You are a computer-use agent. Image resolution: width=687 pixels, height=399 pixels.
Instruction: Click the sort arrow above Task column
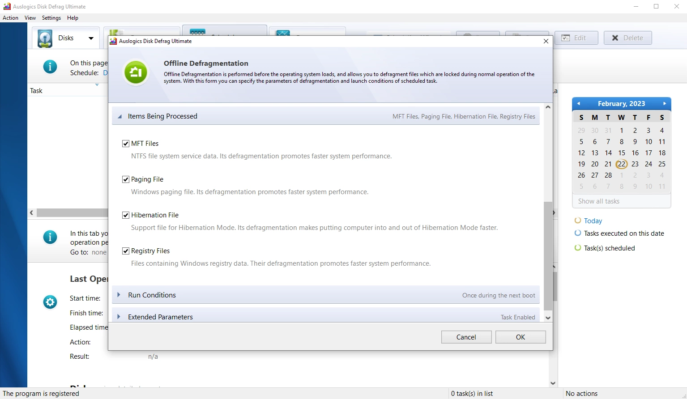tap(97, 85)
